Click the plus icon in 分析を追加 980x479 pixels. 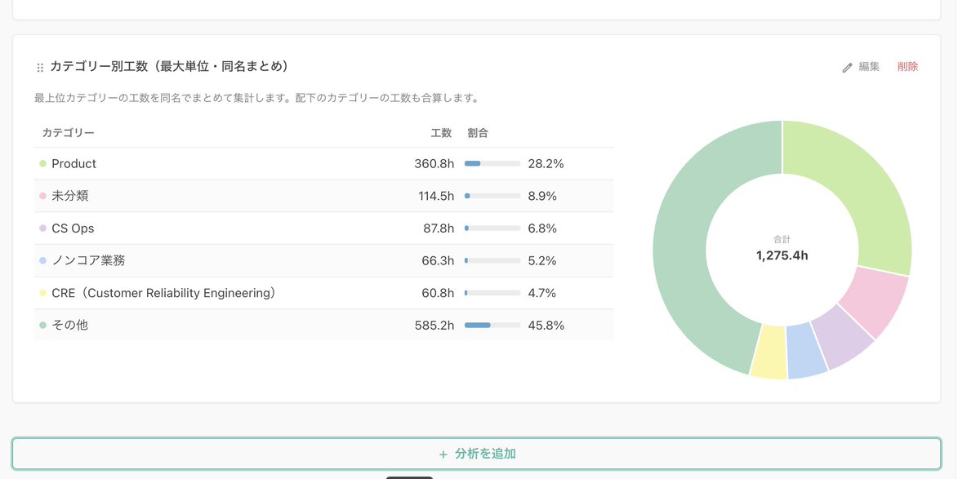(443, 454)
